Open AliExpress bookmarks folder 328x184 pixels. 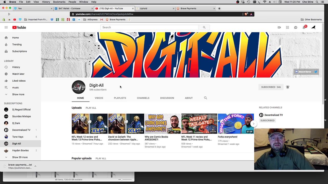(x=90, y=19)
